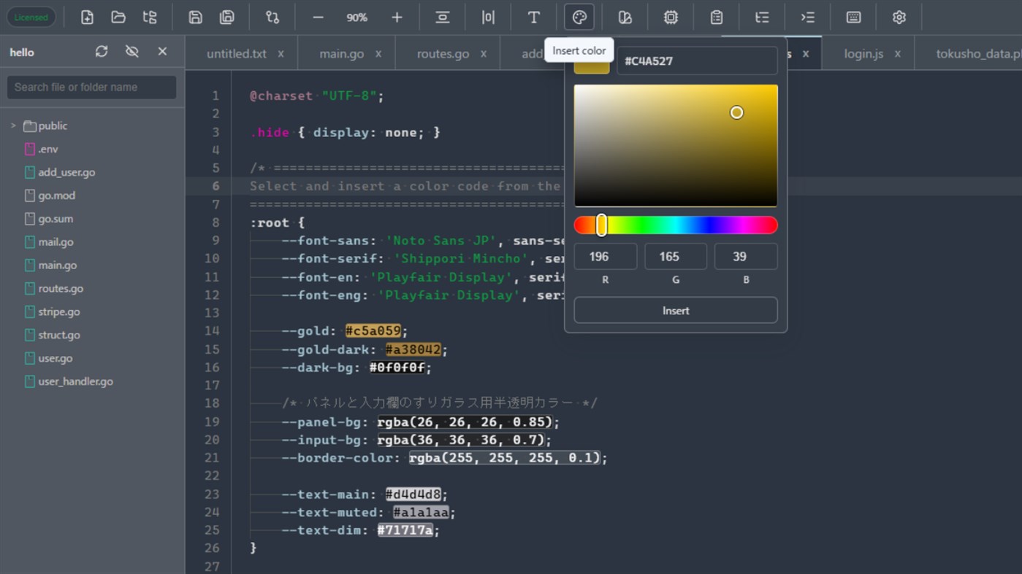Save all files with the double-disk icon

click(x=227, y=18)
